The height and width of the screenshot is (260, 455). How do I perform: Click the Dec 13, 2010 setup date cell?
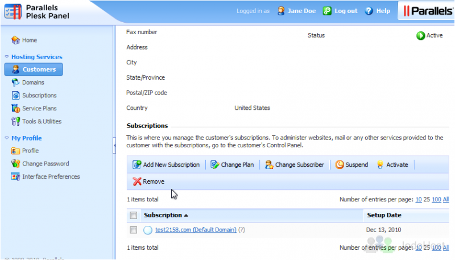383,230
